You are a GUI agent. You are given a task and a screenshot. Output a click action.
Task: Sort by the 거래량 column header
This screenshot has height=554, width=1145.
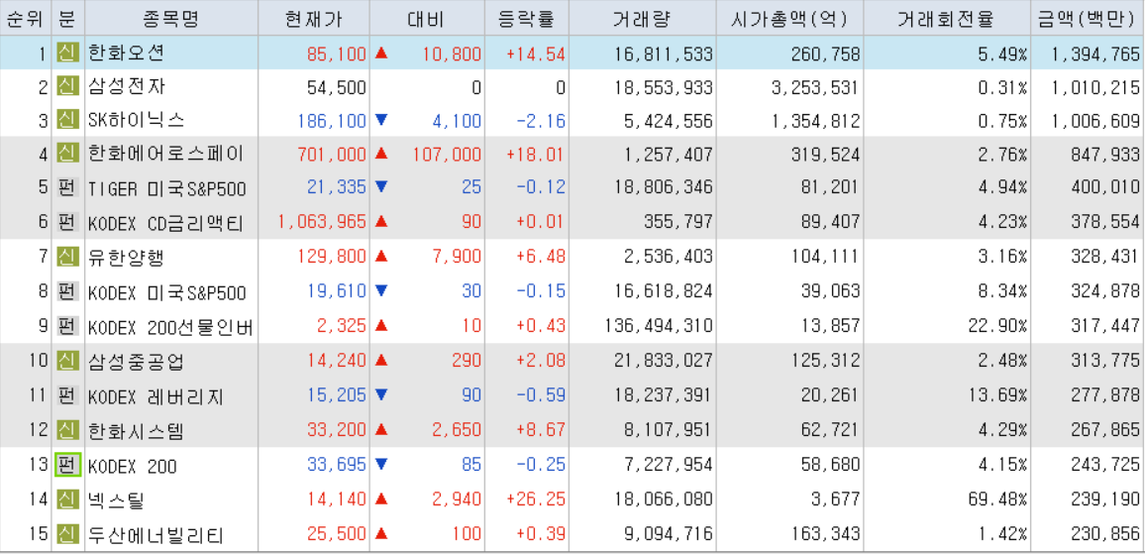[x=642, y=18]
